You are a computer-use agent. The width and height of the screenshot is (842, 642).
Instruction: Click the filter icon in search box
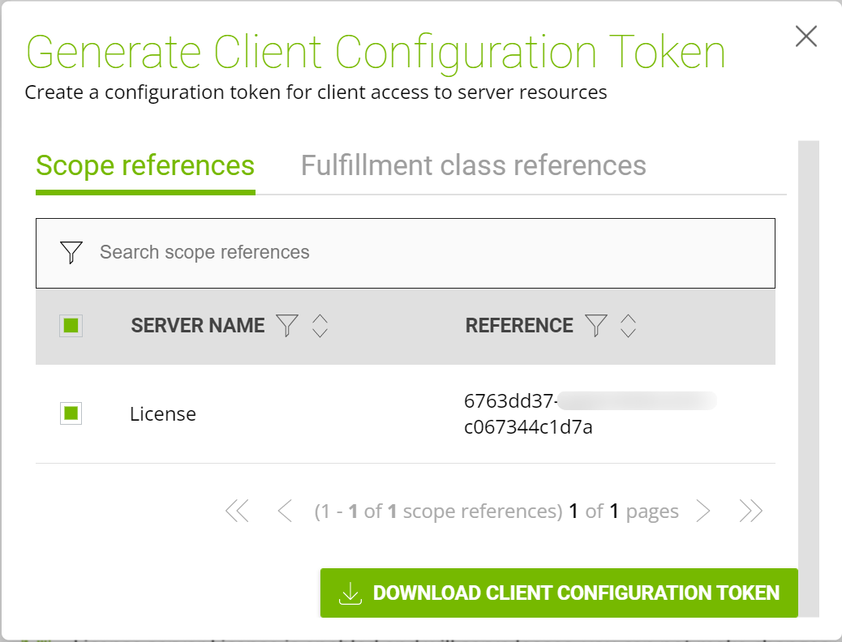point(71,252)
